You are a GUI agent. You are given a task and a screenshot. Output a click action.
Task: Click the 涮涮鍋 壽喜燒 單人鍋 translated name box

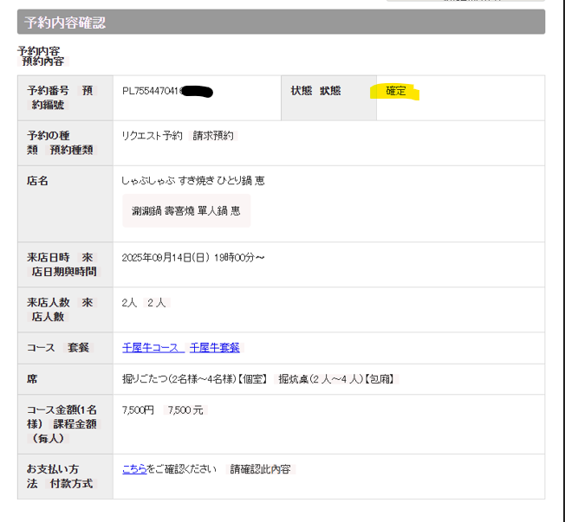tap(186, 210)
